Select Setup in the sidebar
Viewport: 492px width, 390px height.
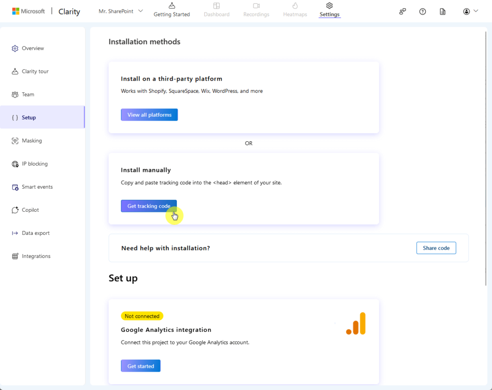click(42, 117)
